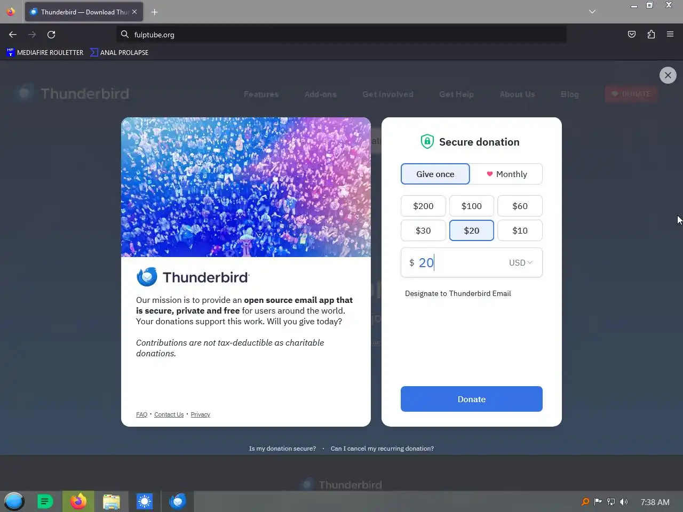Switch to Monthly donation option
The image size is (683, 512).
point(506,174)
